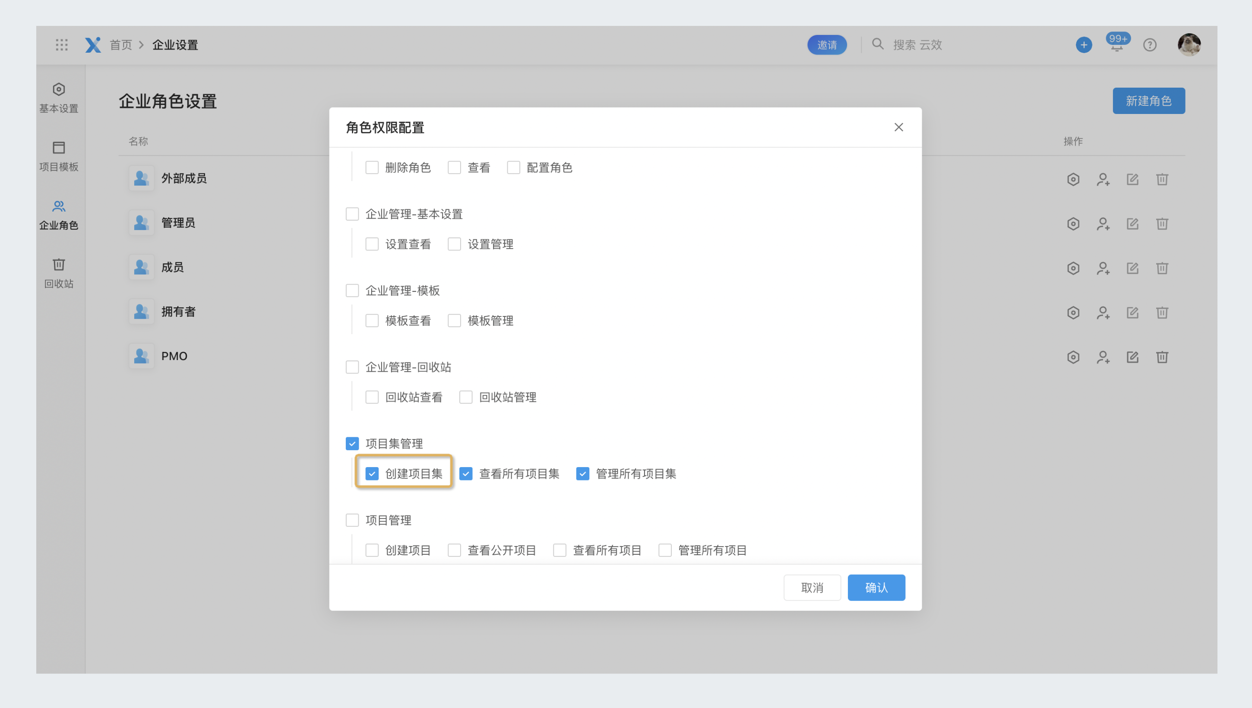1252x708 pixels.
Task: Open permission settings icon for 外部成员
Action: (1073, 179)
